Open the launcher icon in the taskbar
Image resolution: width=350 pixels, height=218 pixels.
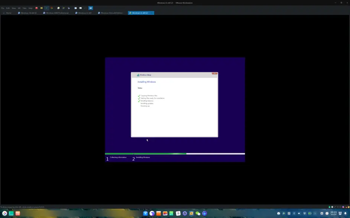[x=4, y=213]
